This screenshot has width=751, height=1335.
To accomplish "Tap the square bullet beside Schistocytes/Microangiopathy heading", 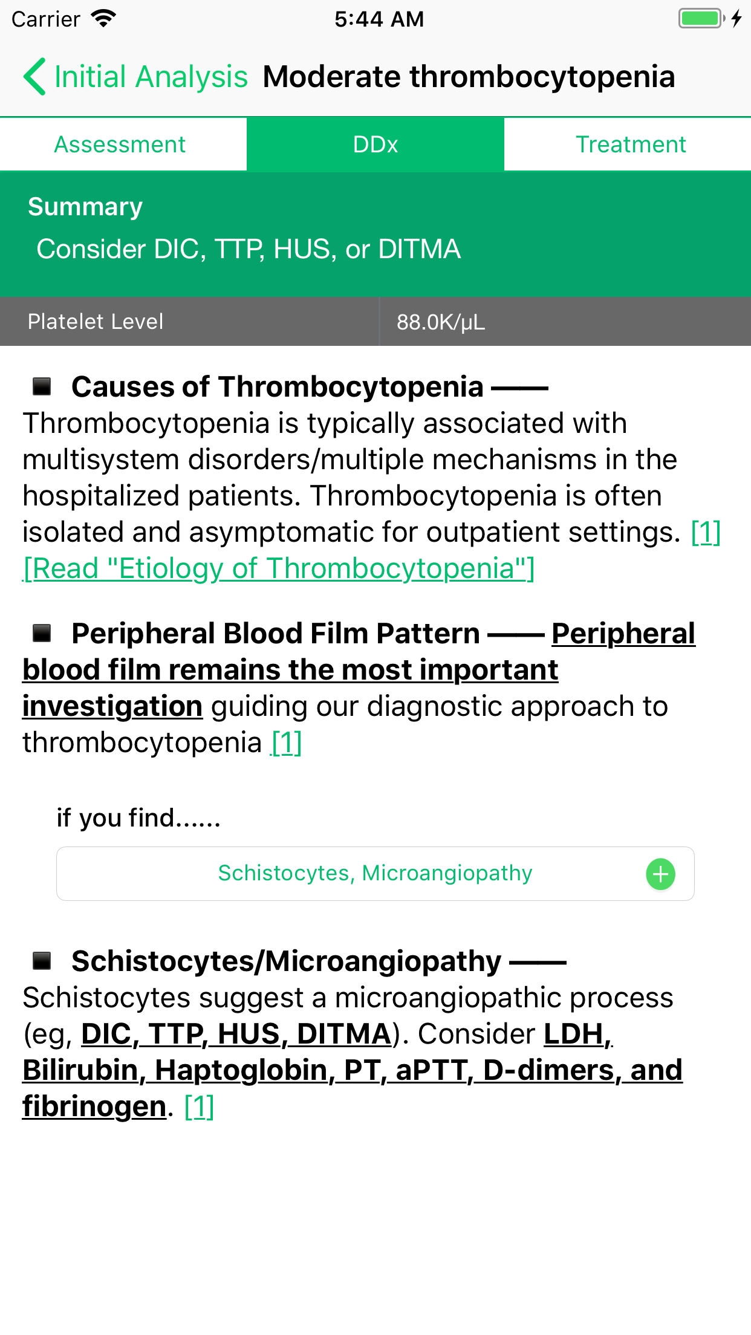I will [x=42, y=960].
